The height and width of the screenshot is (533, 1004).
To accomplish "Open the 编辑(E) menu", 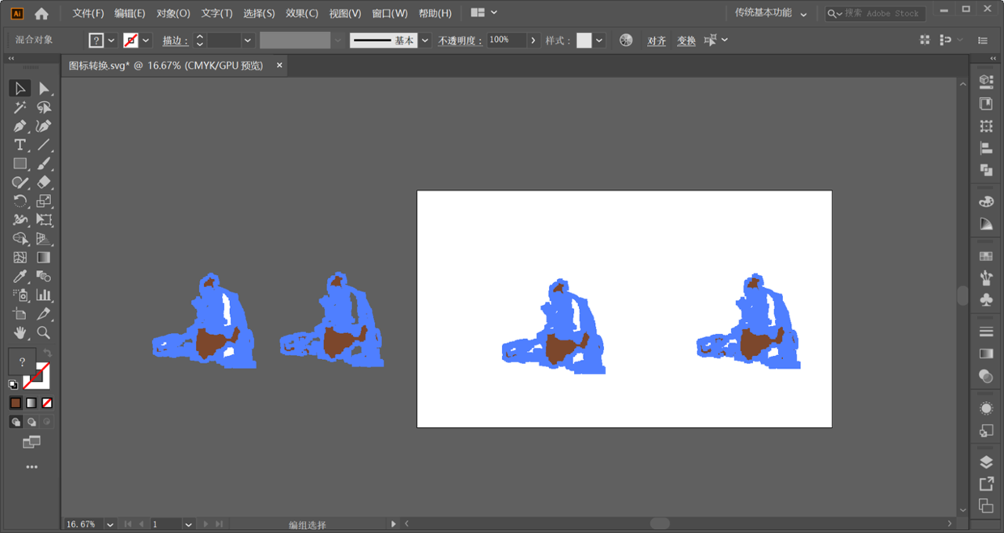I will (130, 13).
